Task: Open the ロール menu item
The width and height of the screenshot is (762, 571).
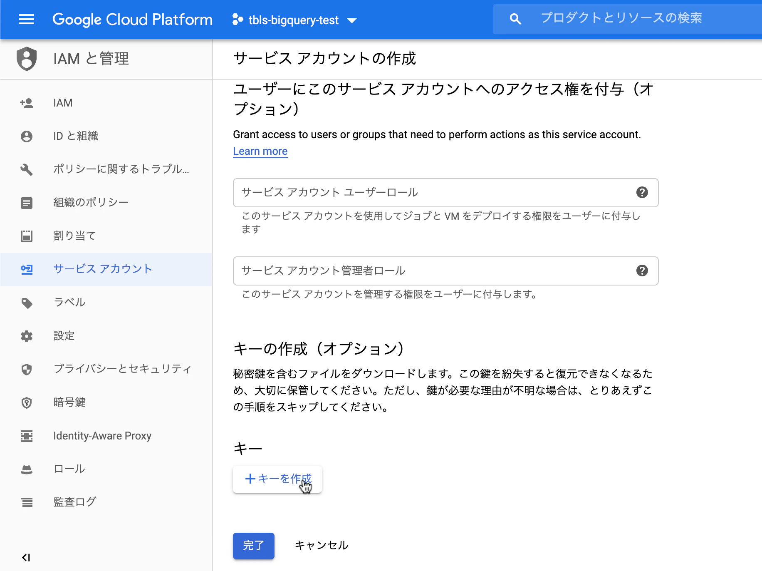Action: 106,469
